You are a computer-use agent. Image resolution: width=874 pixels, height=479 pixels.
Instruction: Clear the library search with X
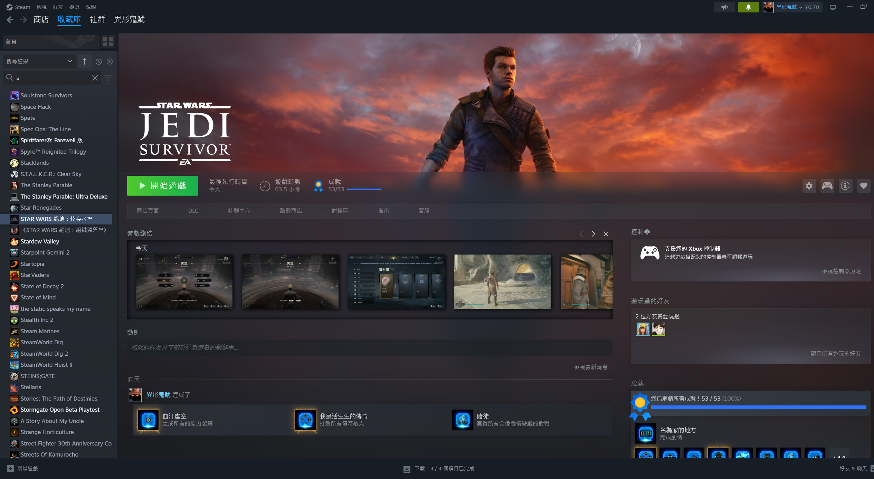click(95, 78)
